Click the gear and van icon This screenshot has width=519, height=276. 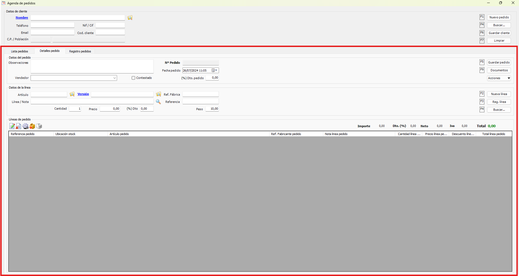[x=25, y=126]
